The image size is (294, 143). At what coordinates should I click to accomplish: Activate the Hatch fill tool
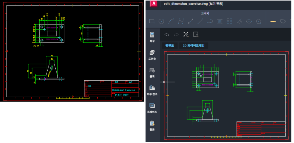(x=220, y=21)
